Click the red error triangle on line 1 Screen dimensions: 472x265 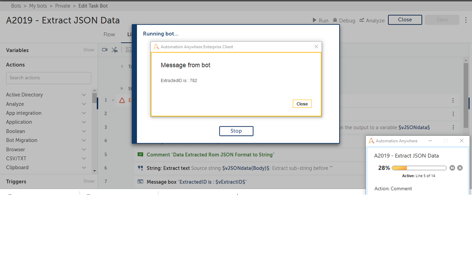click(x=122, y=100)
